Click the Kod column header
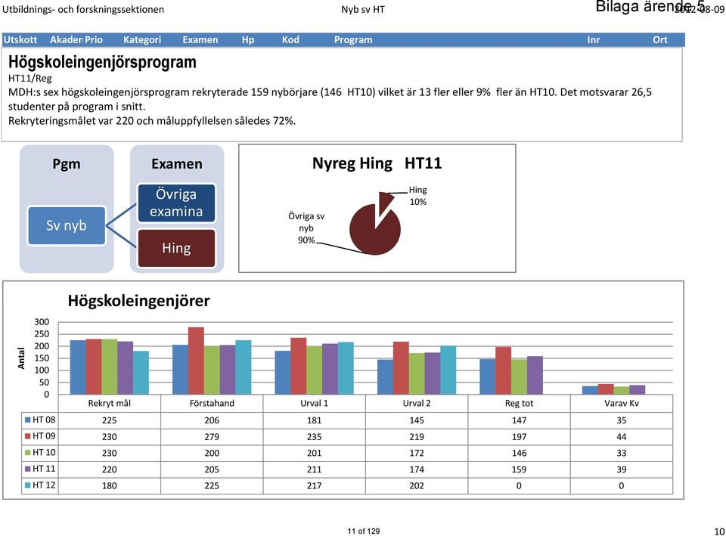 click(290, 40)
